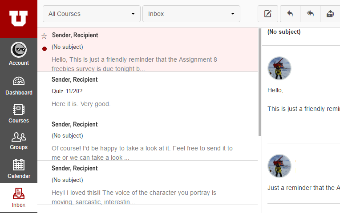The height and width of the screenshot is (213, 340).
Task: Open the 'Hey! I loved this!!' conversation
Action: [x=148, y=183]
